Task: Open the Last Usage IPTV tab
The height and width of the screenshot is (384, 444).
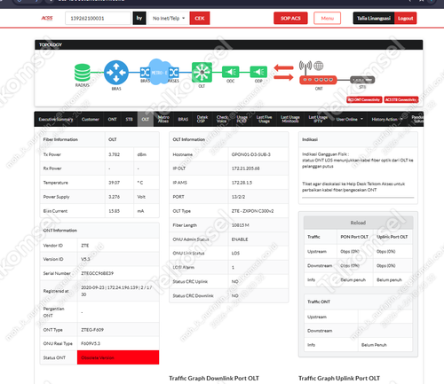Action: 318,119
